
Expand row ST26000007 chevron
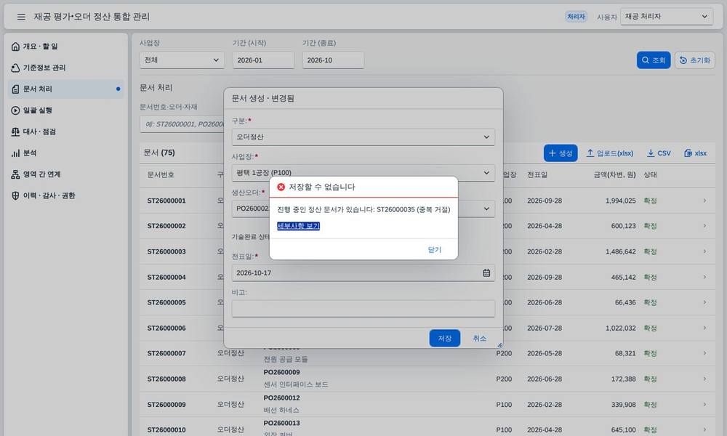click(704, 353)
